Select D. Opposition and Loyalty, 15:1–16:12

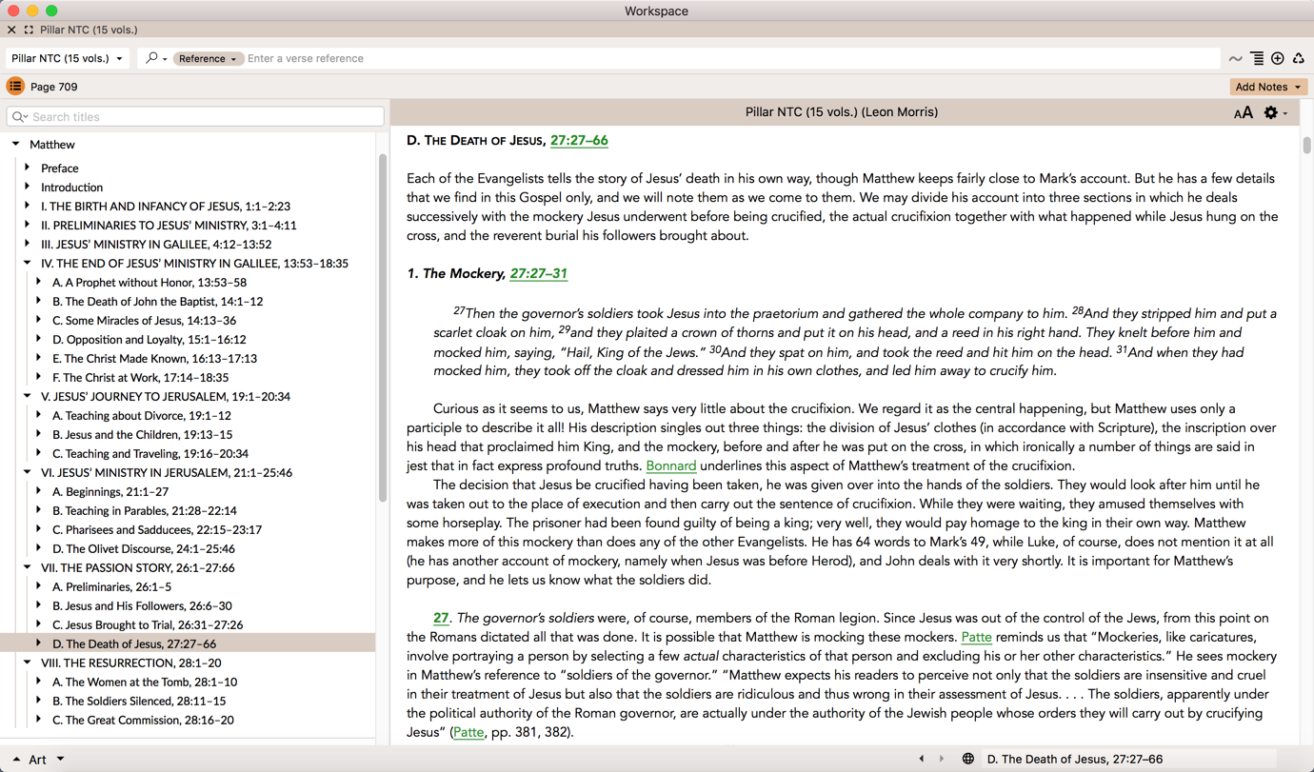(149, 340)
